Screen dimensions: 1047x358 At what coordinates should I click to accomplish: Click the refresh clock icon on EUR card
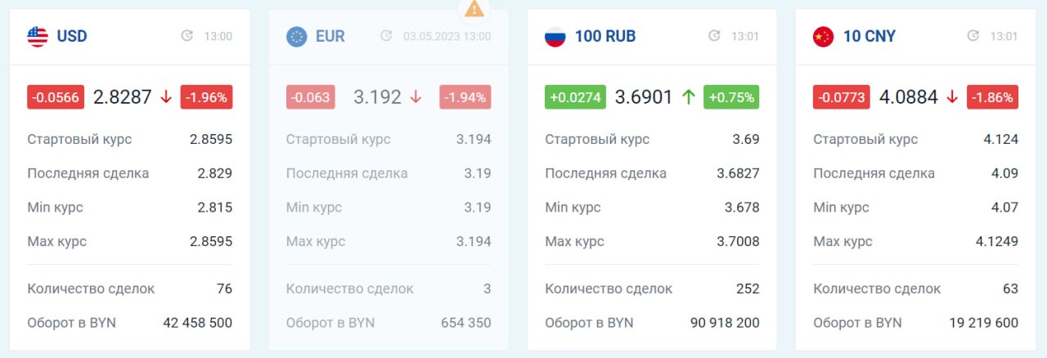point(387,36)
